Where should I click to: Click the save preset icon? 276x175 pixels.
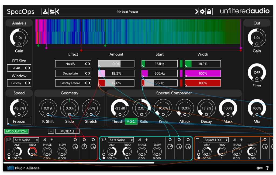(x=45, y=12)
